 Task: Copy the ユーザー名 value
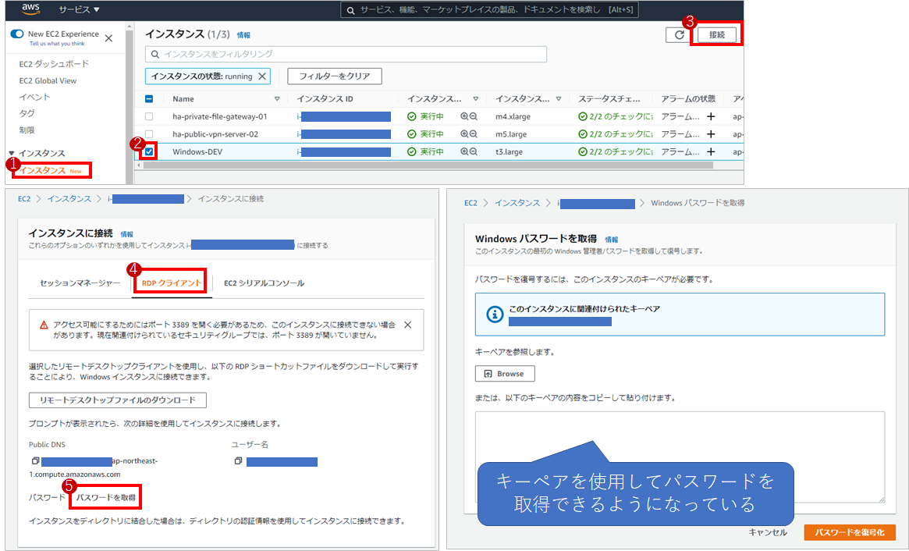(238, 461)
